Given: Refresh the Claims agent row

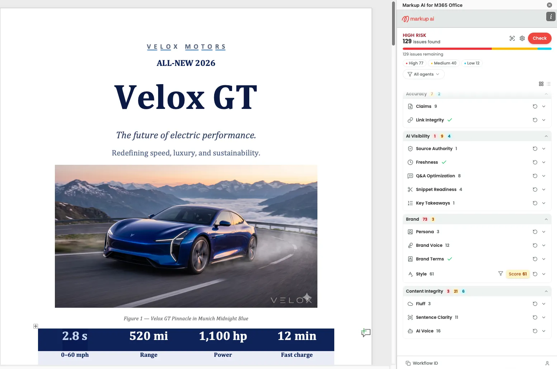Looking at the screenshot, I should pos(535,106).
